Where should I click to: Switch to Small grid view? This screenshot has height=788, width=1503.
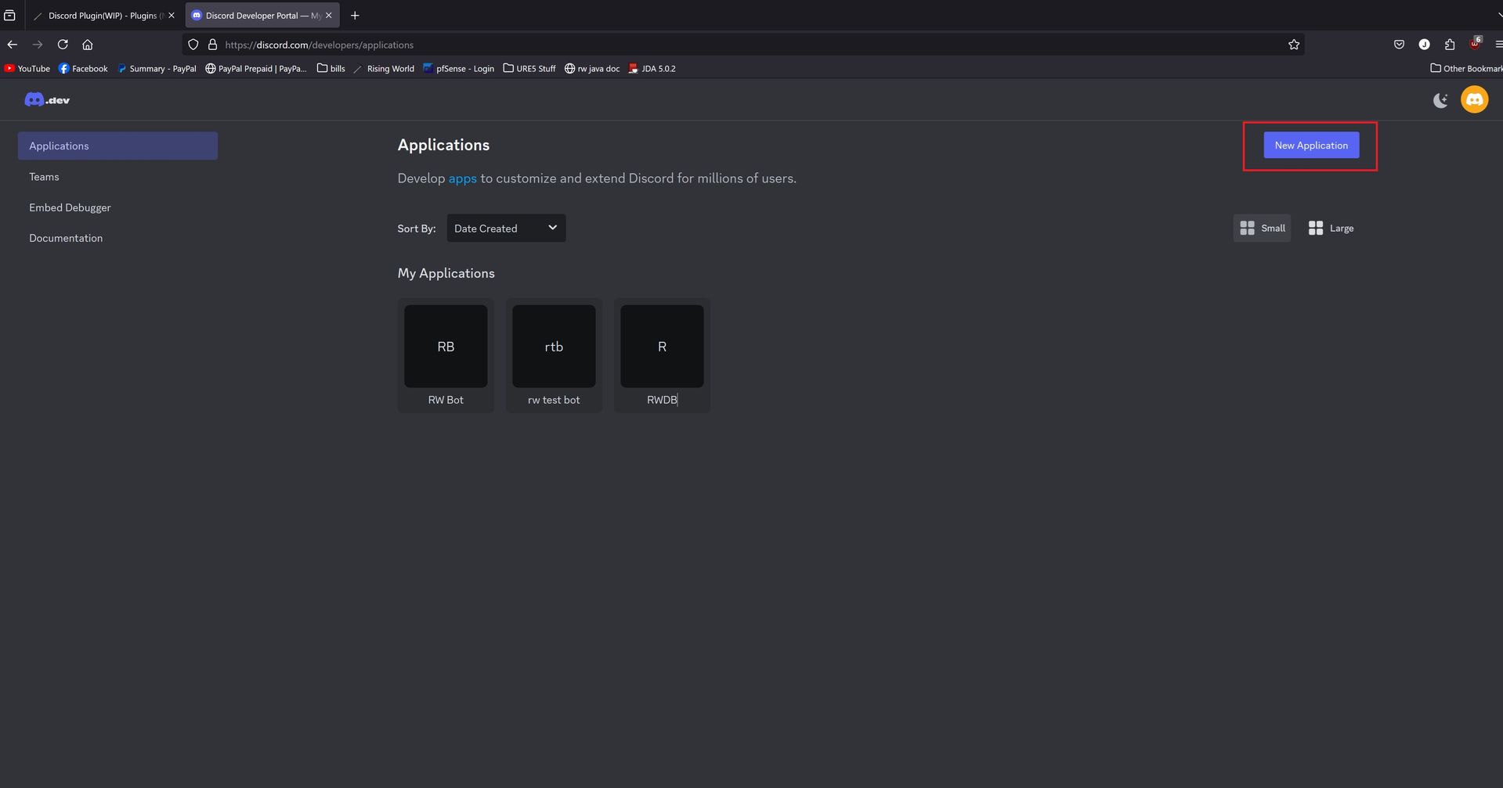(1262, 228)
